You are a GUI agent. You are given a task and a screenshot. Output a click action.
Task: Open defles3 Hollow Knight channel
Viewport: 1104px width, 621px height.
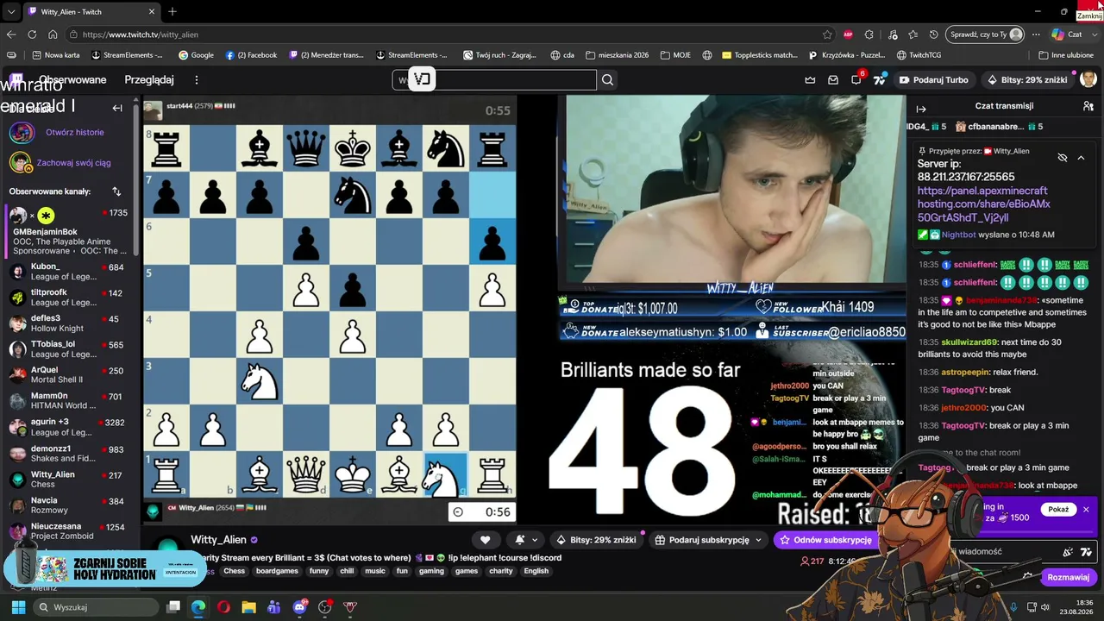69,323
